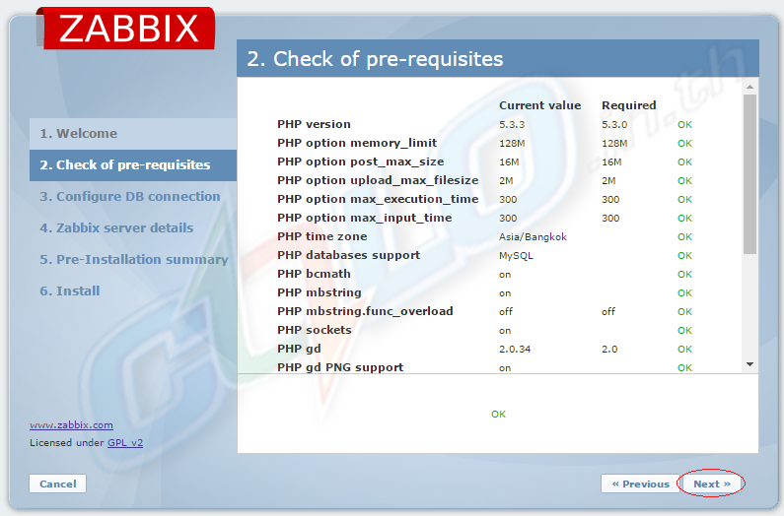The image size is (784, 516).
Task: Click 'PHP option memory_limit' label
Action: 357,143
